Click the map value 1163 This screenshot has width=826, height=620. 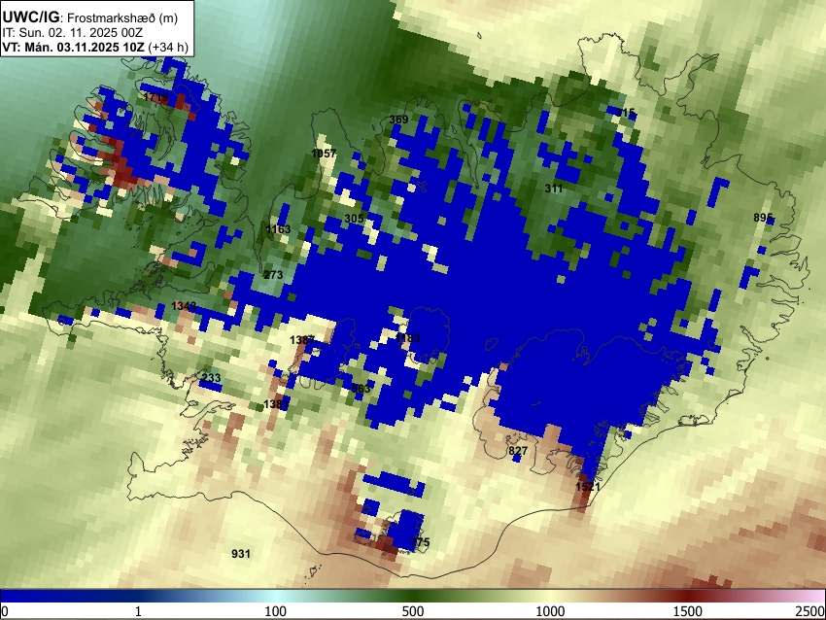[x=278, y=229]
